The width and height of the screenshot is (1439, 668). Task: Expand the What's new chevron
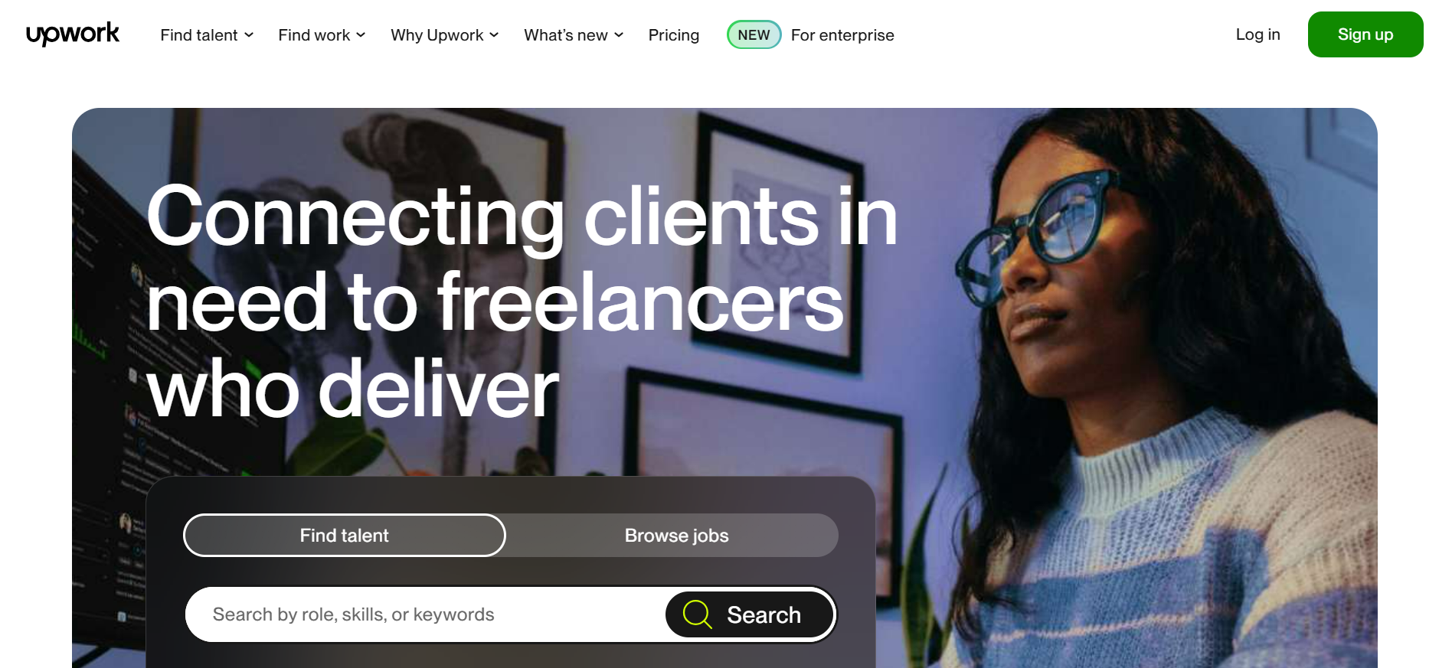619,35
